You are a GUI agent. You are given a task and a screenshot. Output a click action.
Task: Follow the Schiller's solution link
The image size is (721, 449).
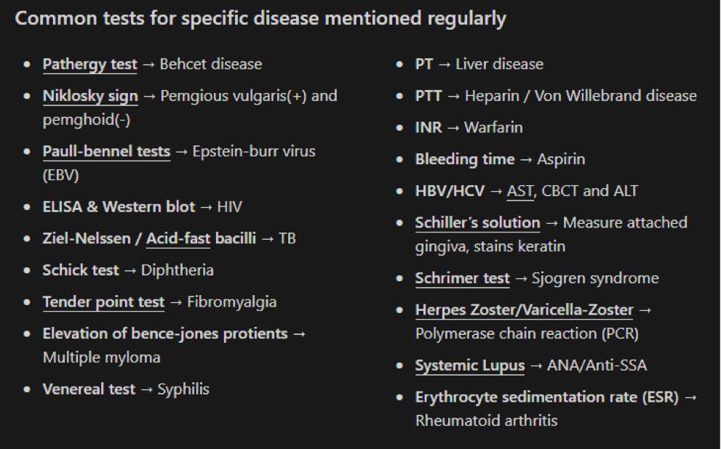[477, 223]
